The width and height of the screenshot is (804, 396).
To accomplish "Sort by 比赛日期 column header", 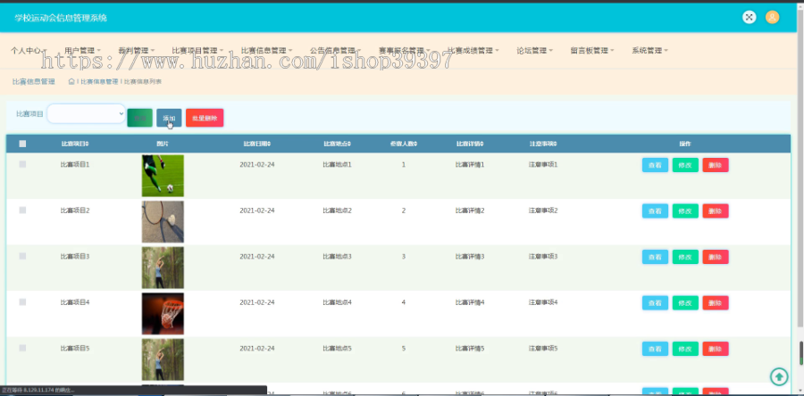I will pyautogui.click(x=257, y=144).
